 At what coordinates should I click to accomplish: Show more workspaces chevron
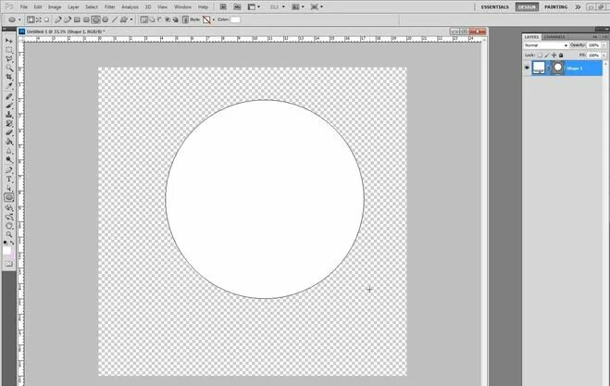(x=578, y=6)
